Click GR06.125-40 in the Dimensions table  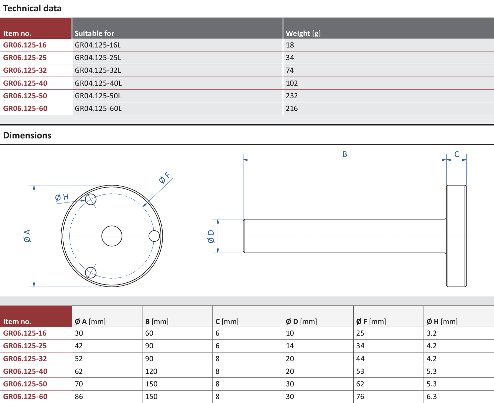click(x=25, y=371)
